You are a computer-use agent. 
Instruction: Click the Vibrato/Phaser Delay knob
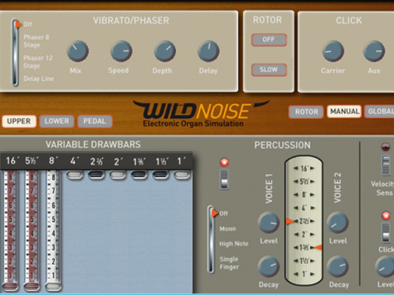209,51
